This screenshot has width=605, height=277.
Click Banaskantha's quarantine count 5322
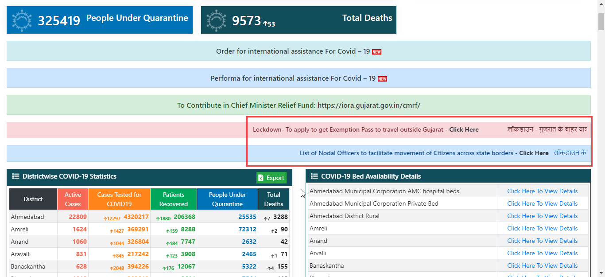pyautogui.click(x=249, y=266)
